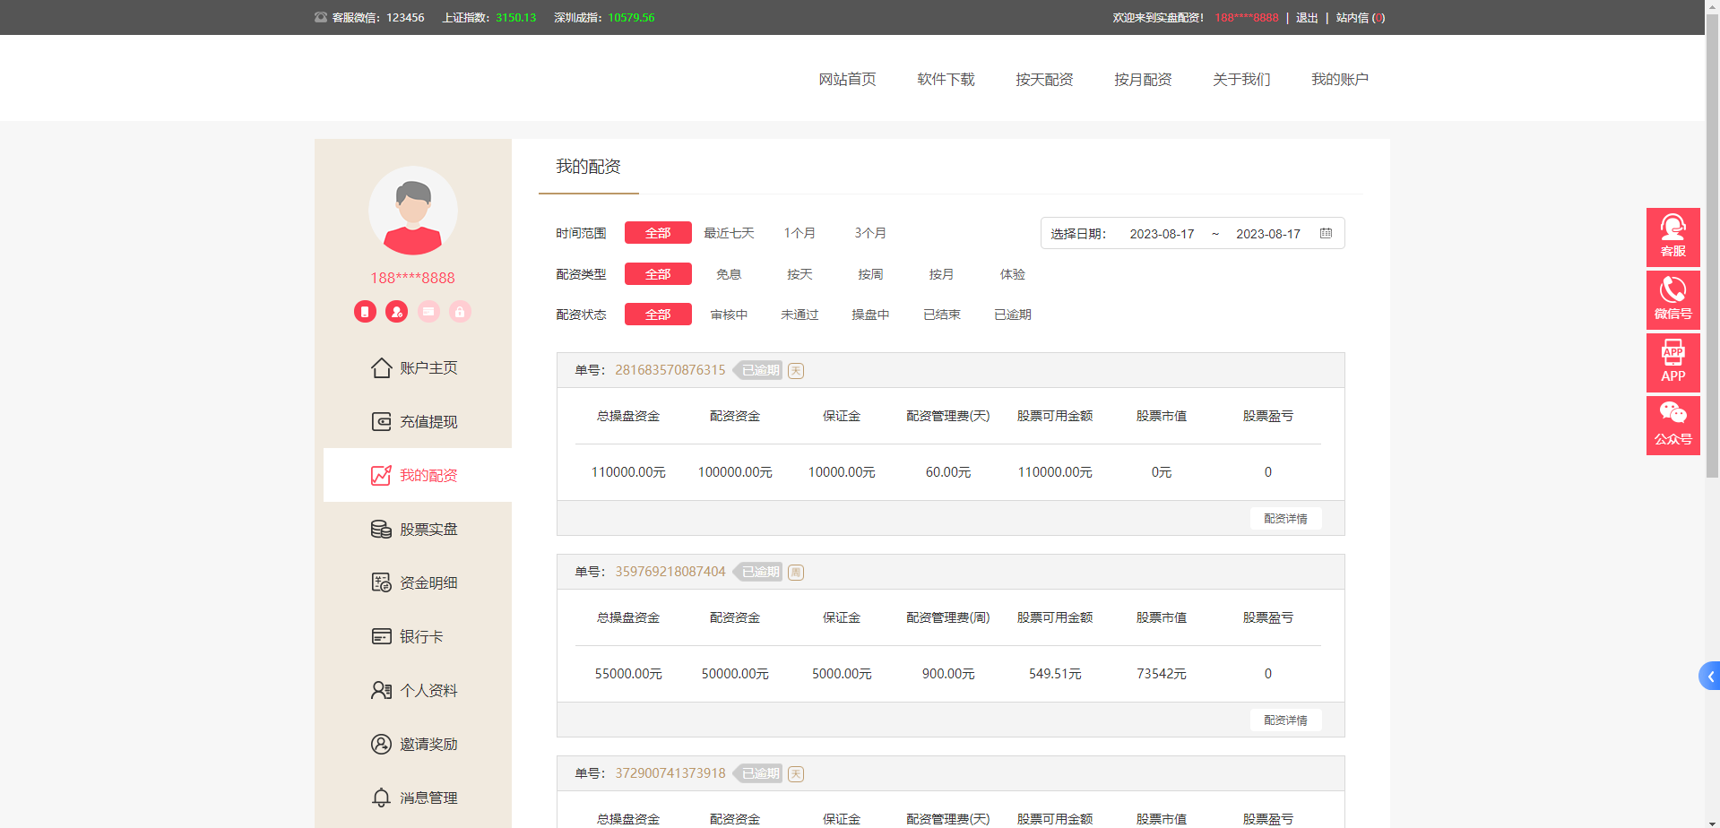Open 按天配资 navigation menu
1720x828 pixels.
pyautogui.click(x=1044, y=80)
